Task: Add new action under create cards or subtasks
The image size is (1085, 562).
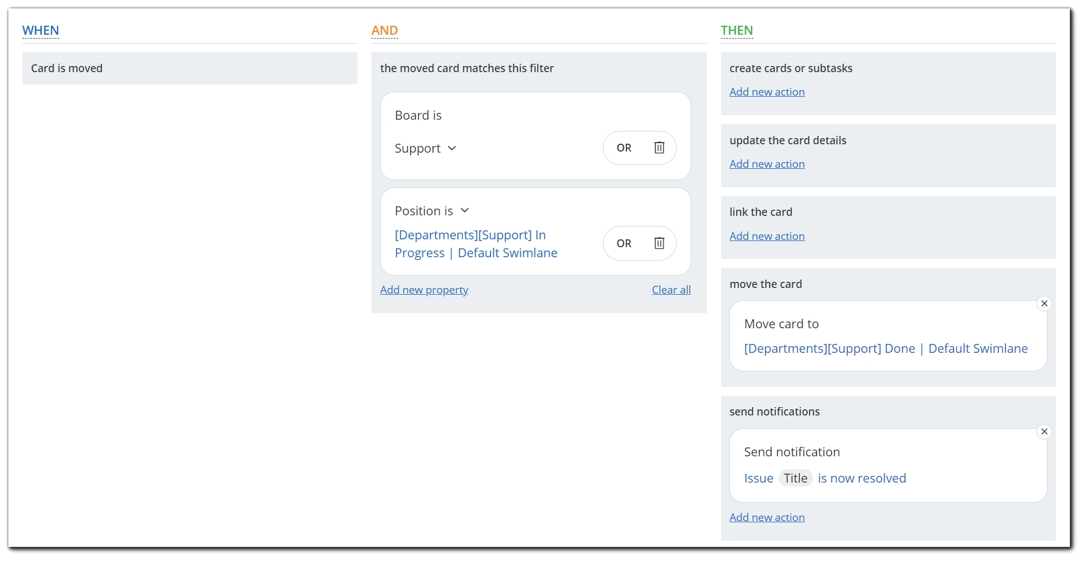Action: pyautogui.click(x=767, y=91)
